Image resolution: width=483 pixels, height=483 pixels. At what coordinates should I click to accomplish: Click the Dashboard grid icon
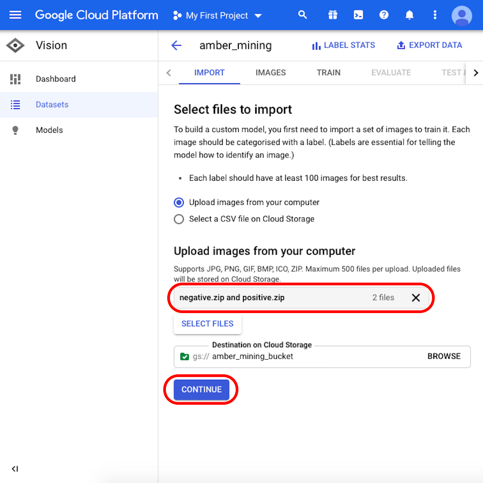click(15, 79)
